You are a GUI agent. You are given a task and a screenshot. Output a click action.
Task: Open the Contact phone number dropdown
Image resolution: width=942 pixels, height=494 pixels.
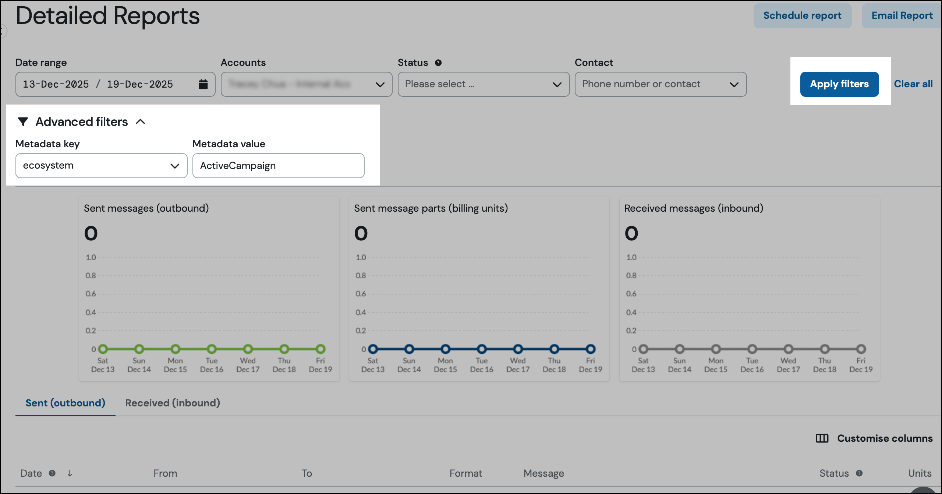pos(661,84)
